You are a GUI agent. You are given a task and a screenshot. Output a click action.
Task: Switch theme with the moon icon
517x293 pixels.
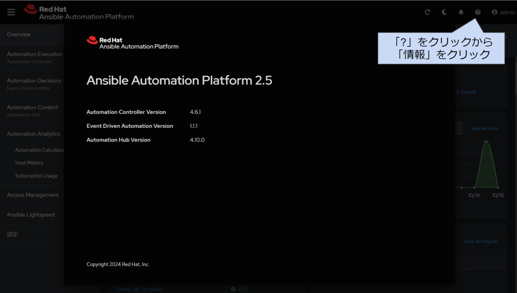tap(444, 12)
